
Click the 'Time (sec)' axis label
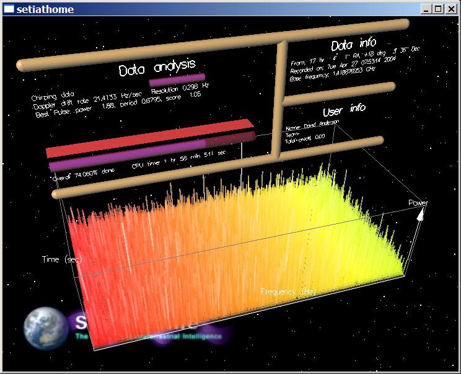tap(62, 259)
